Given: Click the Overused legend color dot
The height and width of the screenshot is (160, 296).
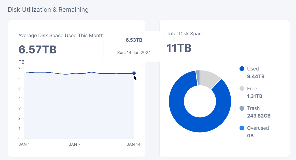Looking at the screenshot, I should coord(242,128).
